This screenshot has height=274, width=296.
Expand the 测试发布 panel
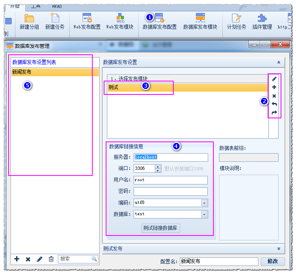coord(279,249)
